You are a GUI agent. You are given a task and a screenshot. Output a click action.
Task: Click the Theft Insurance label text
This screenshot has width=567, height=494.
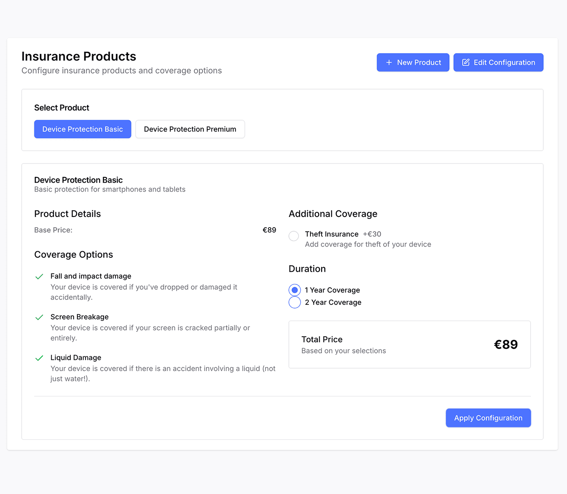pyautogui.click(x=331, y=234)
